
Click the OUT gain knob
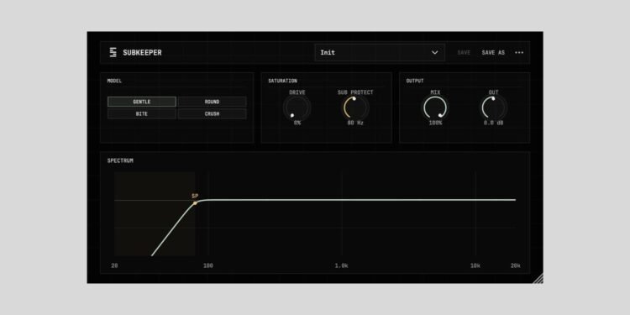click(493, 108)
